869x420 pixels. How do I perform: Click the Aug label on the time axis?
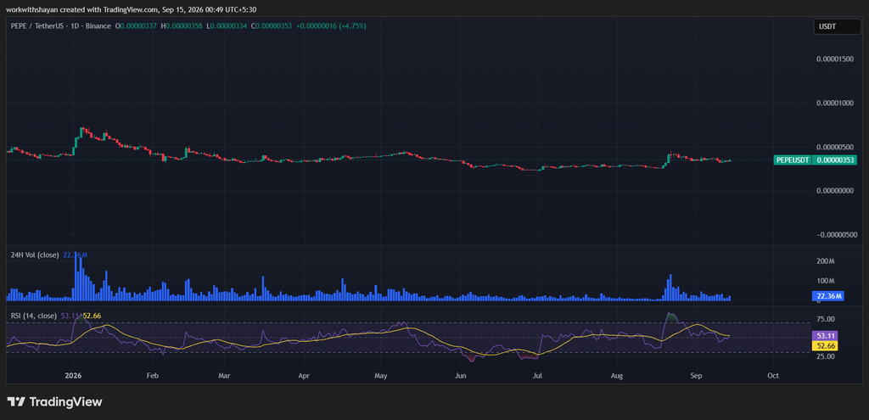point(616,376)
